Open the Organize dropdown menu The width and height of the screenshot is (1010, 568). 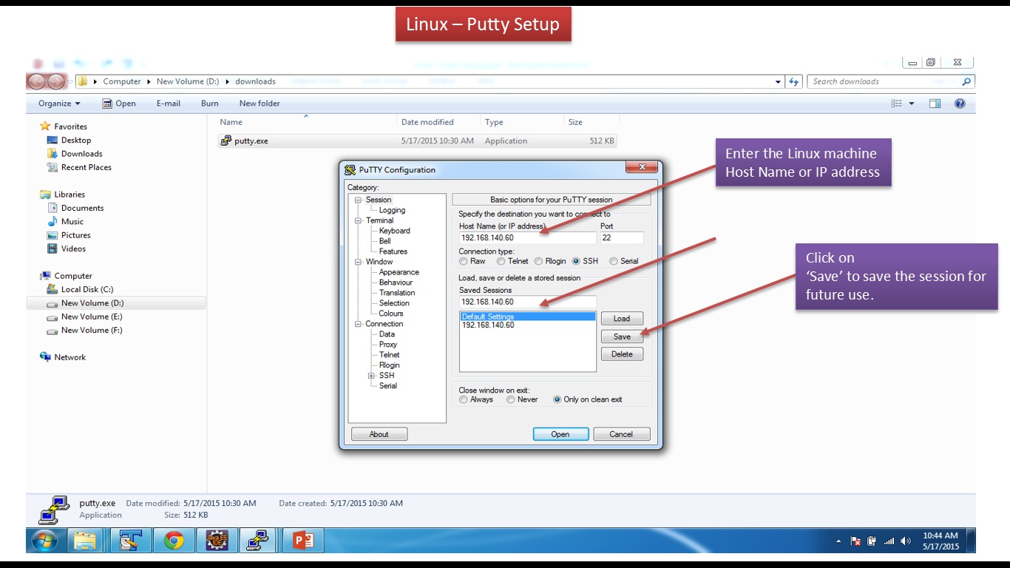59,104
